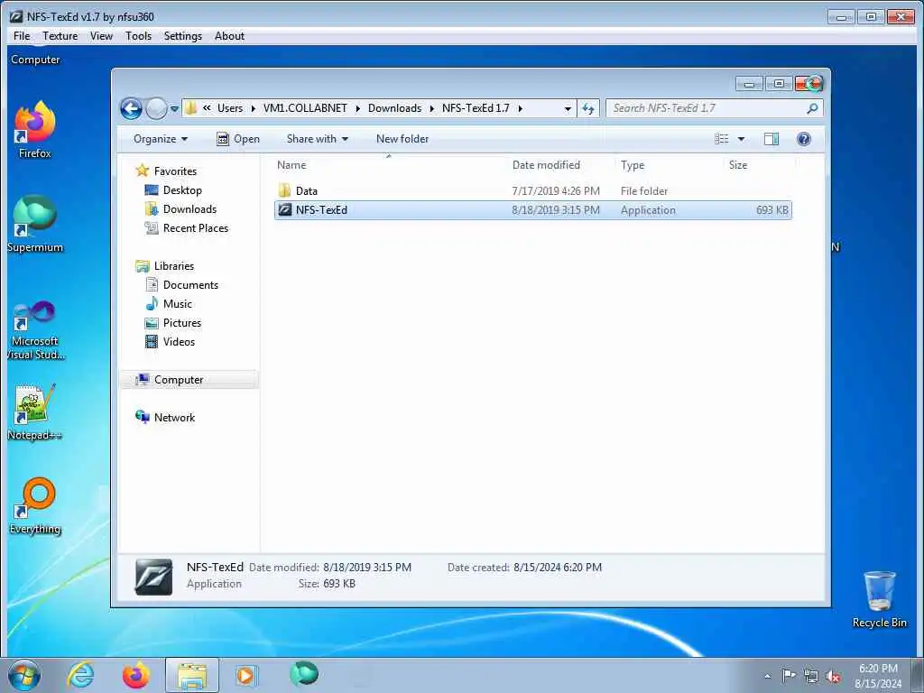Open the Organize dropdown
The height and width of the screenshot is (693, 924).
[161, 139]
